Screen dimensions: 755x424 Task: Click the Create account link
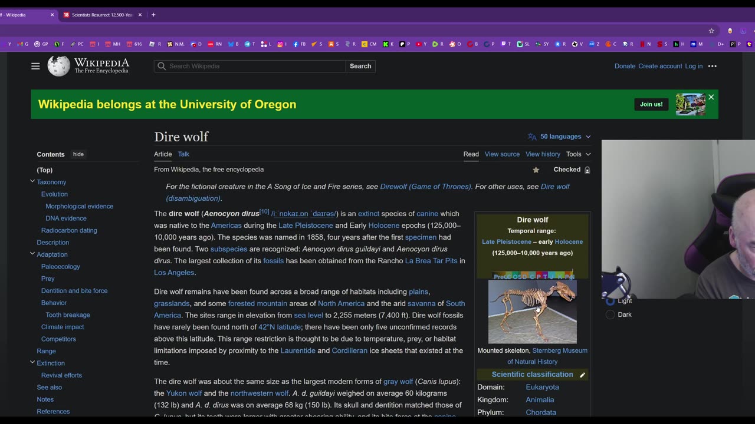point(660,66)
